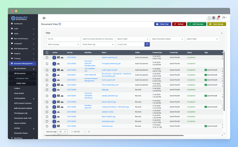The image size is (238, 147).
Task: Open Folder View in the sidebar submenu
Action: click(x=22, y=84)
